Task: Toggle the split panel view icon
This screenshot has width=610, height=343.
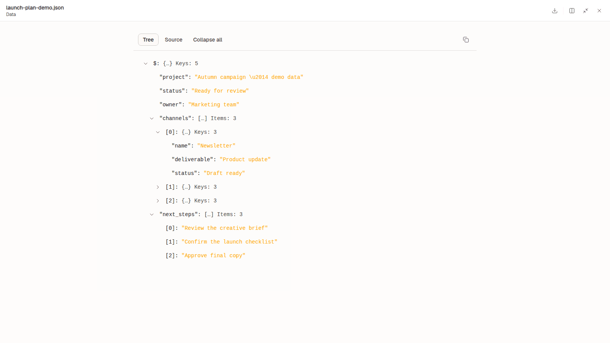Action: coord(572,11)
